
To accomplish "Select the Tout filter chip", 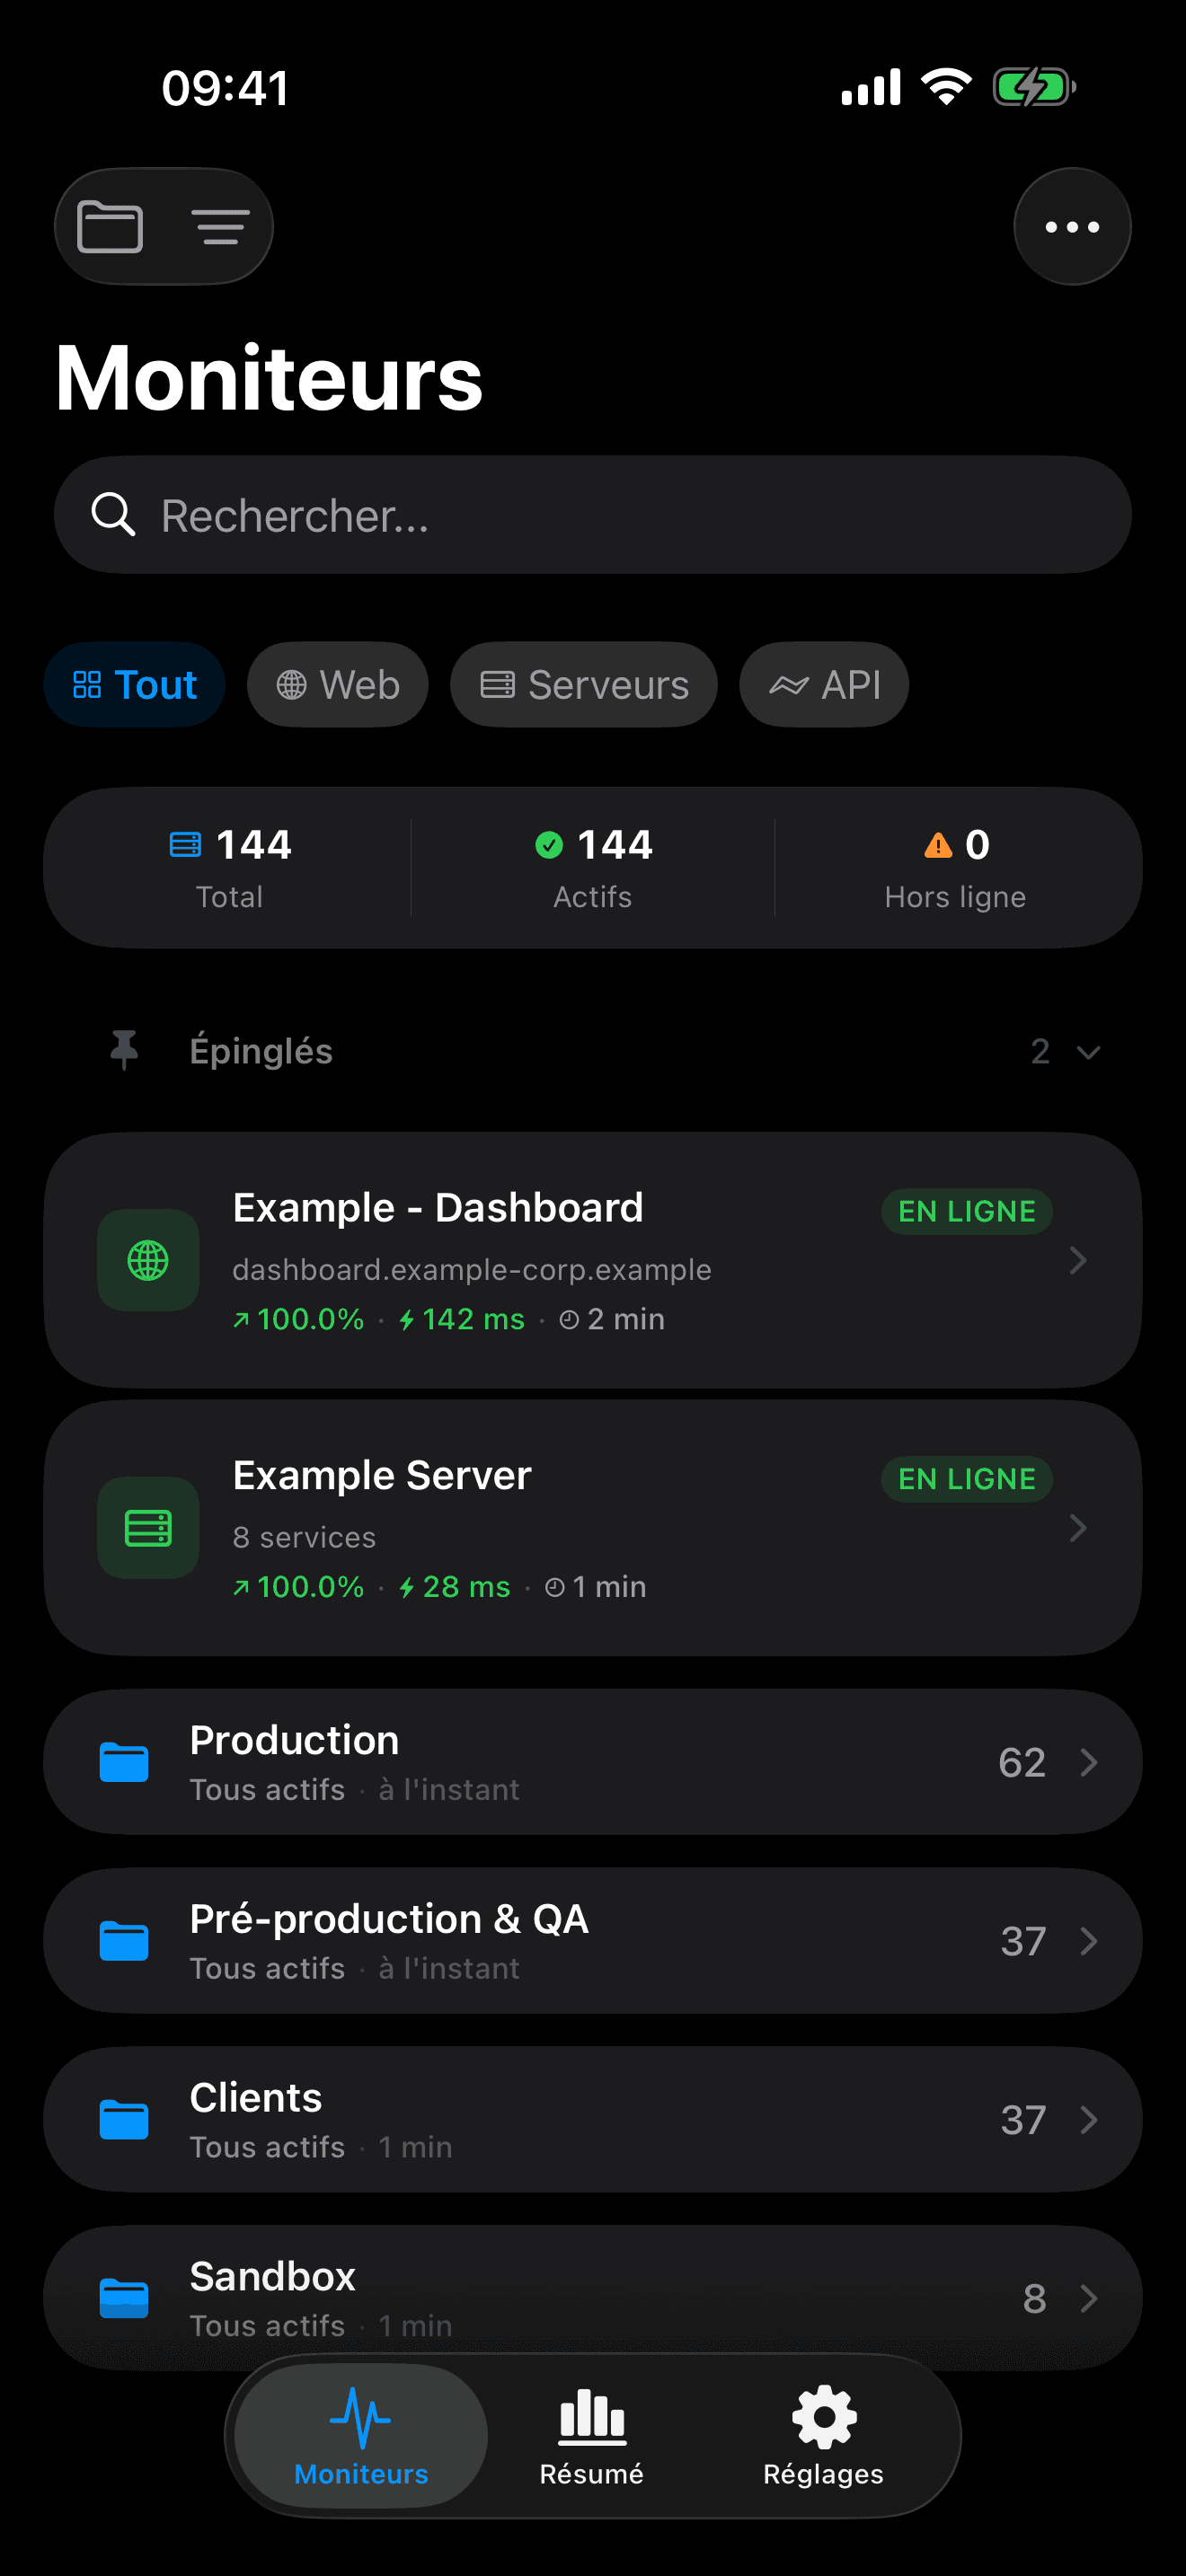I will coord(135,685).
